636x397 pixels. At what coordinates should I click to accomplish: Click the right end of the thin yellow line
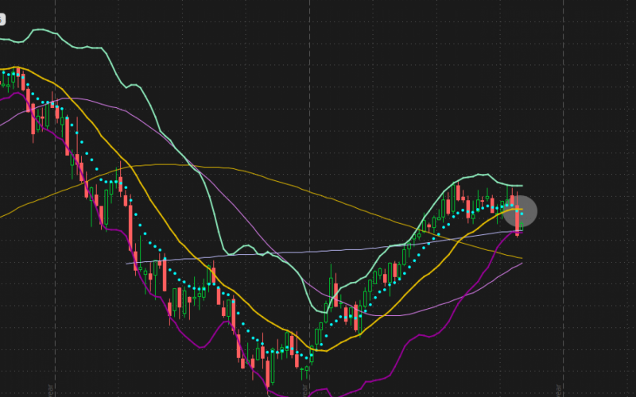click(x=522, y=258)
